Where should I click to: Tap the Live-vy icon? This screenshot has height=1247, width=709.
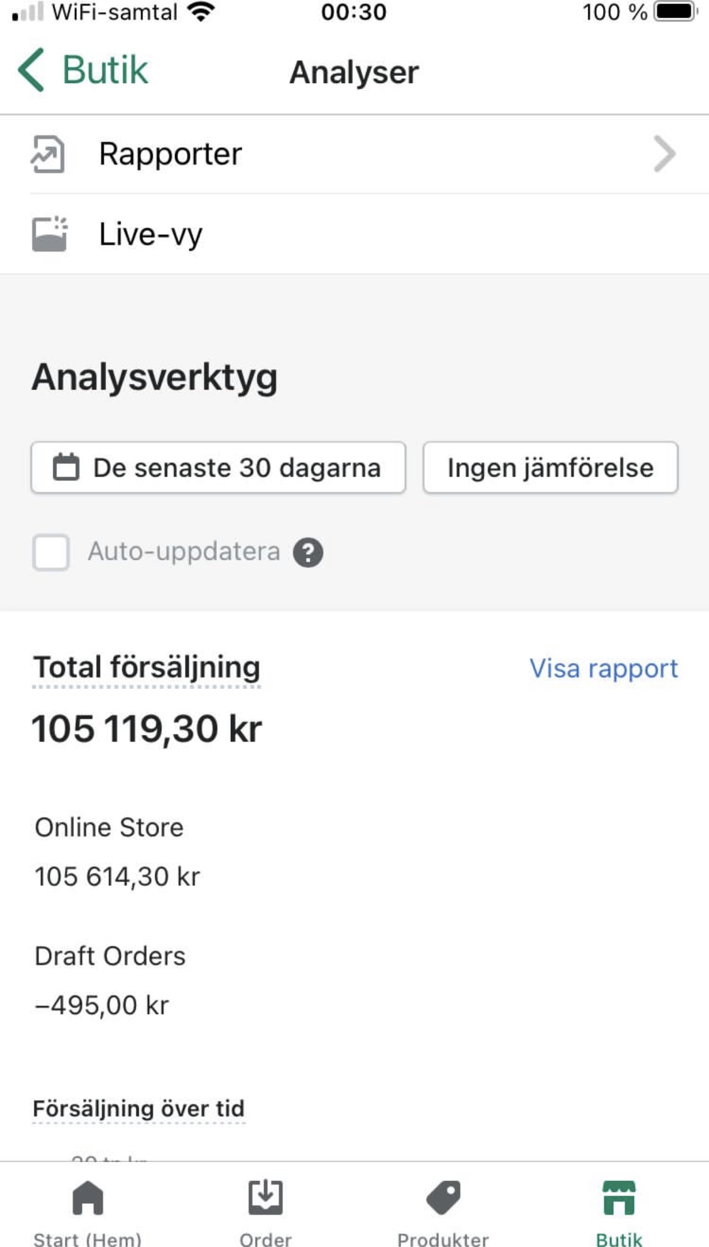pyautogui.click(x=49, y=234)
